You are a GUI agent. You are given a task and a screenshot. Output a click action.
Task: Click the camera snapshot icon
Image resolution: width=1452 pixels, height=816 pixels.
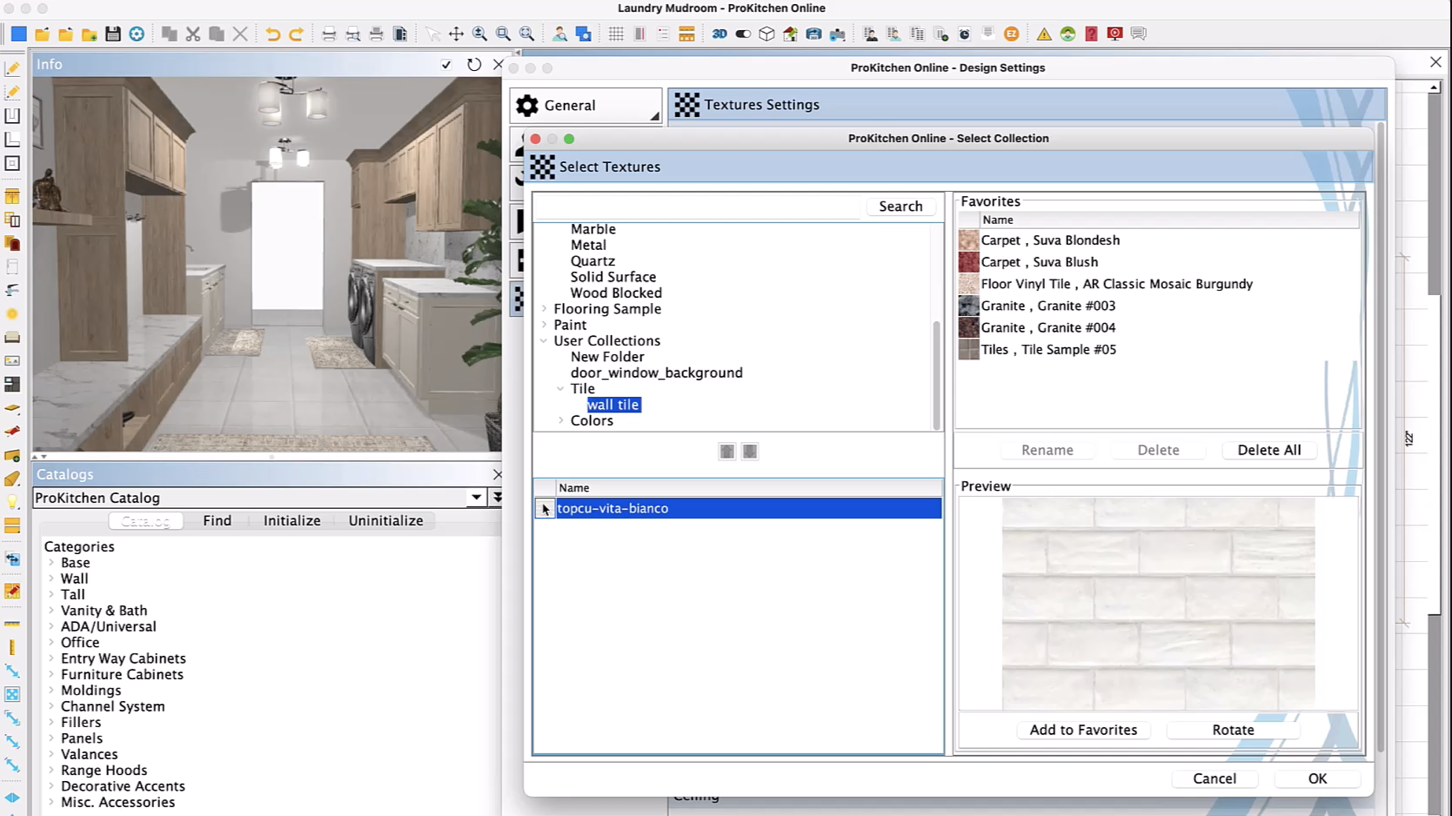pyautogui.click(x=837, y=34)
